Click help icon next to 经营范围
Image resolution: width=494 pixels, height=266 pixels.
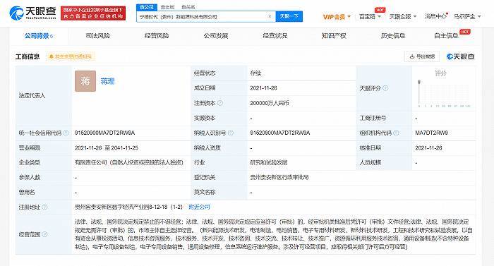pyautogui.click(x=44, y=234)
